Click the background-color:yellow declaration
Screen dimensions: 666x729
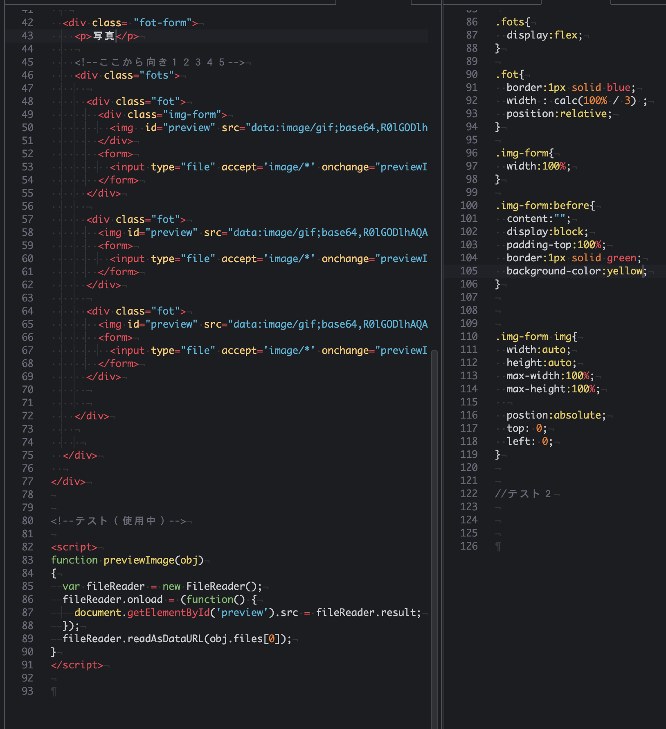point(574,271)
